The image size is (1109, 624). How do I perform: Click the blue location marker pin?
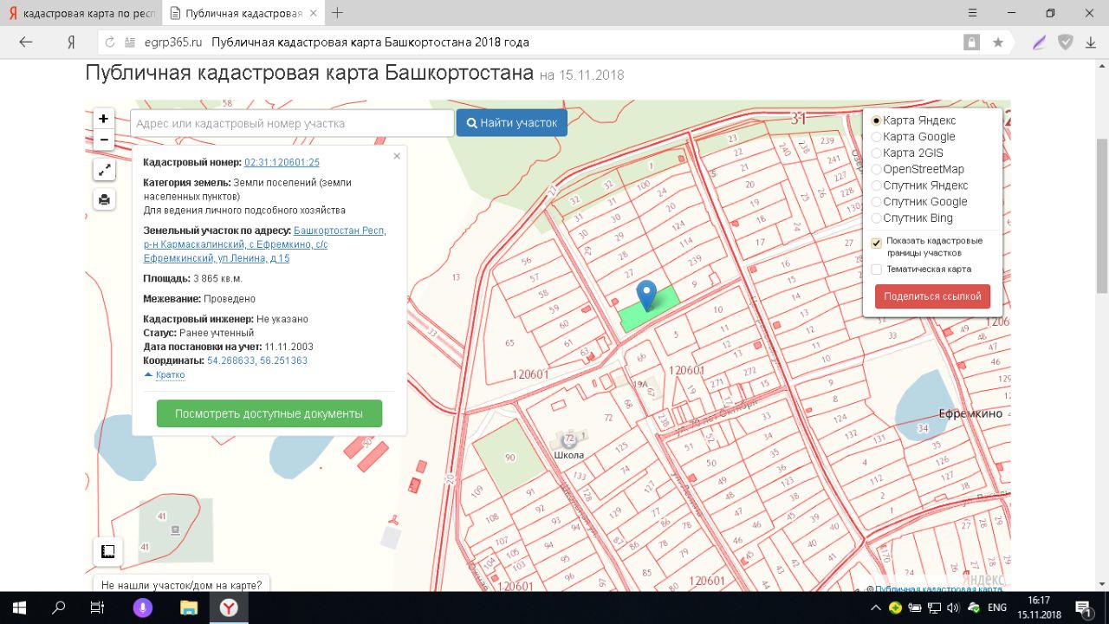click(x=647, y=296)
